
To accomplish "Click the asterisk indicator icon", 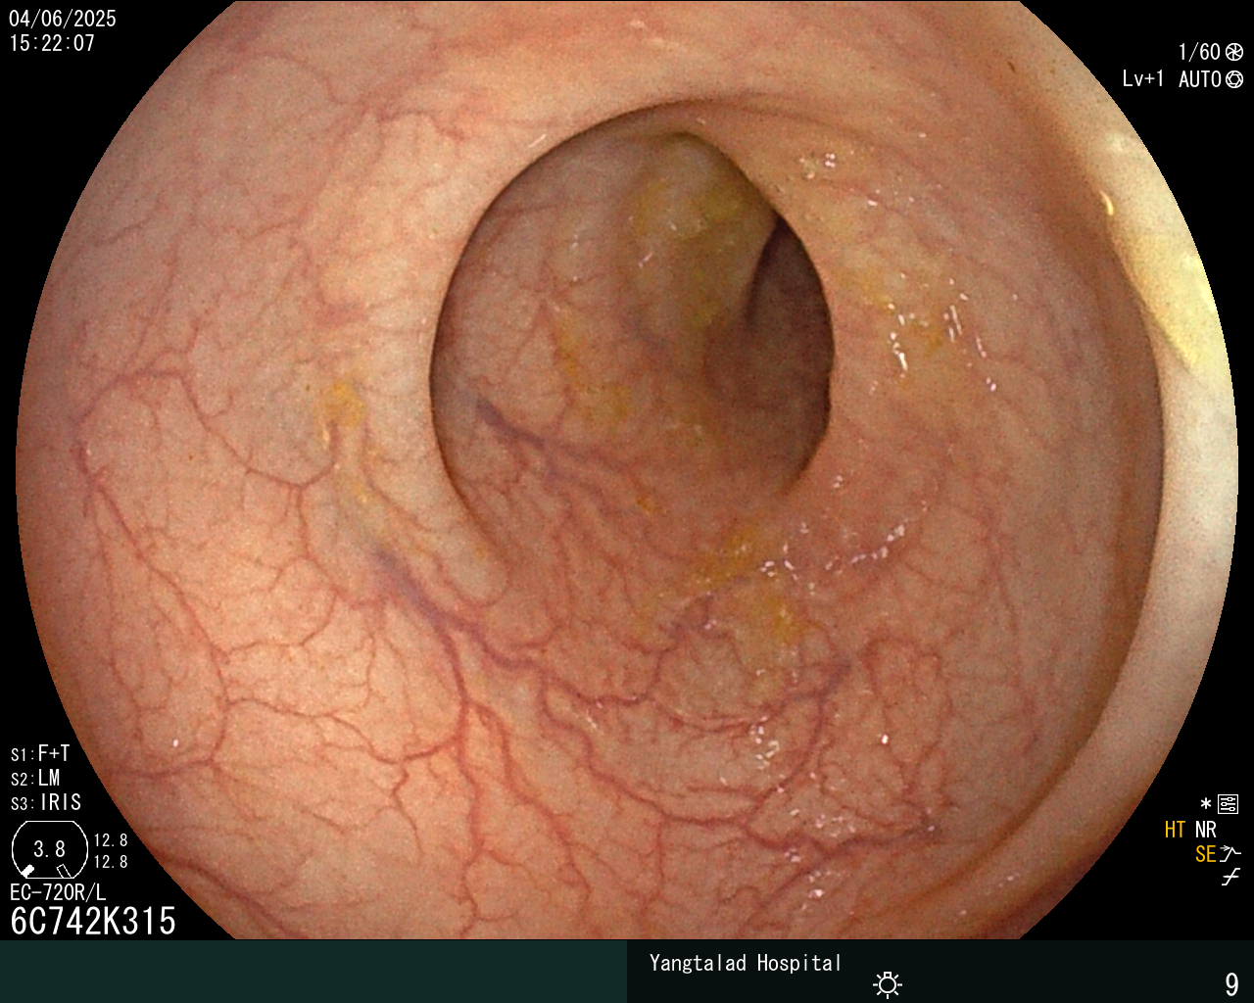I will point(1206,804).
